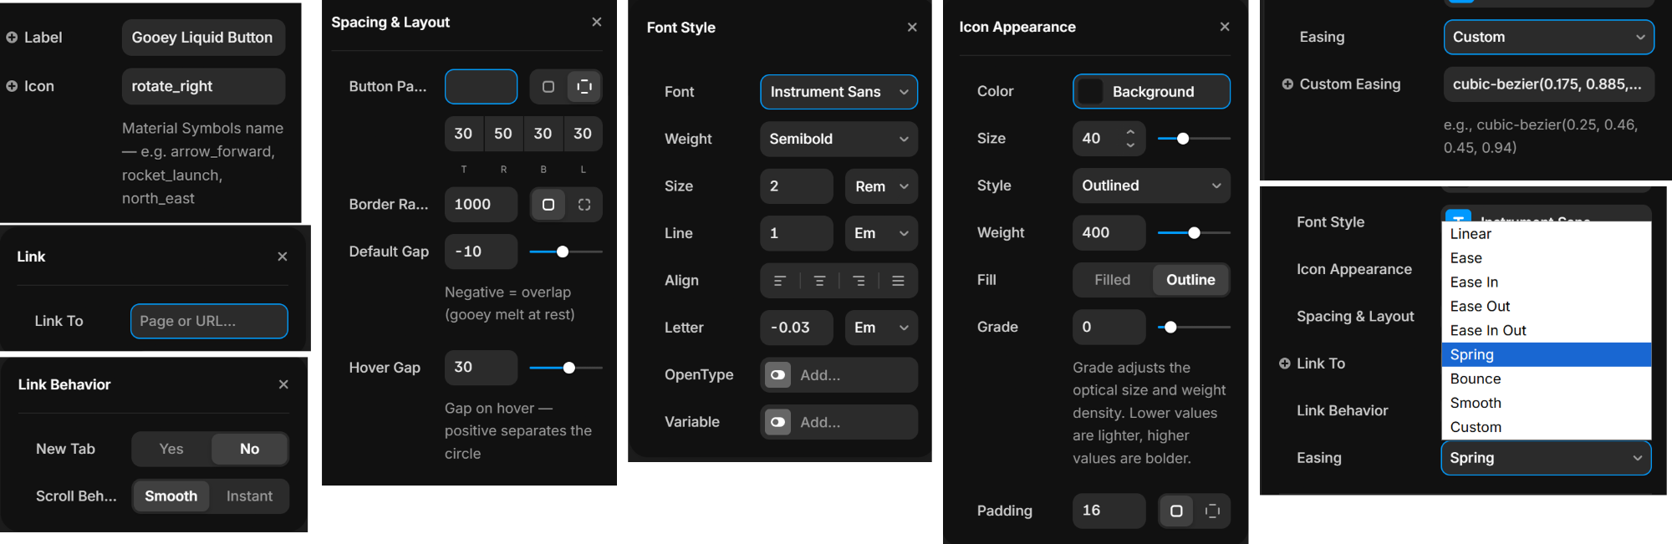Switch Scroll Behavior to Instant
Image resolution: width=1672 pixels, height=544 pixels.
point(249,496)
